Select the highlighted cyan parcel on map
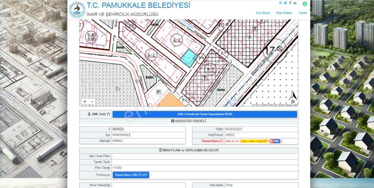Viewport: 374px width, 188px height. (x=189, y=59)
